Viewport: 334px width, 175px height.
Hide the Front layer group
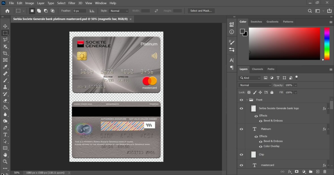241,100
